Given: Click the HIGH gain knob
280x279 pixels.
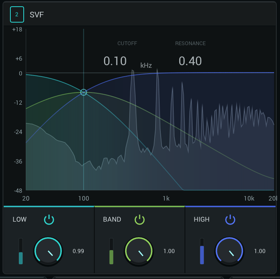Looking at the screenshot, I should coord(230,251).
